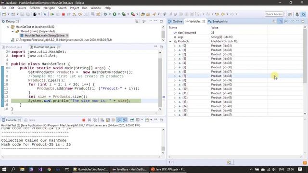Click the red Terminate button in main toolbar

[63, 14]
